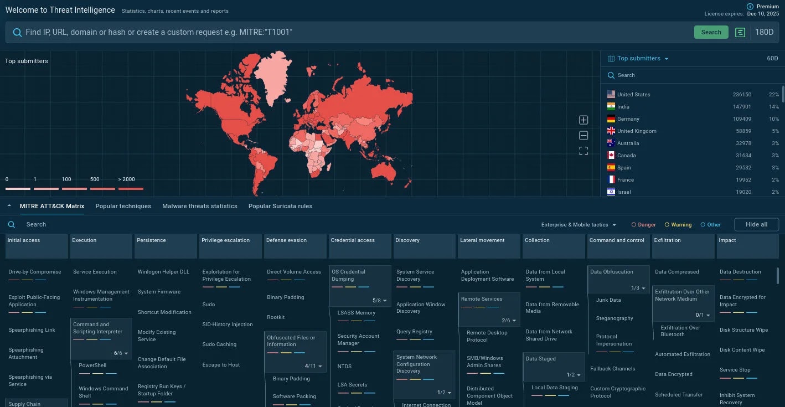
Task: Click the > 2000 legend color swatch
Action: 131,189
